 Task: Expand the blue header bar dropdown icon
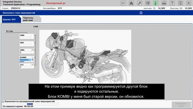141,13
